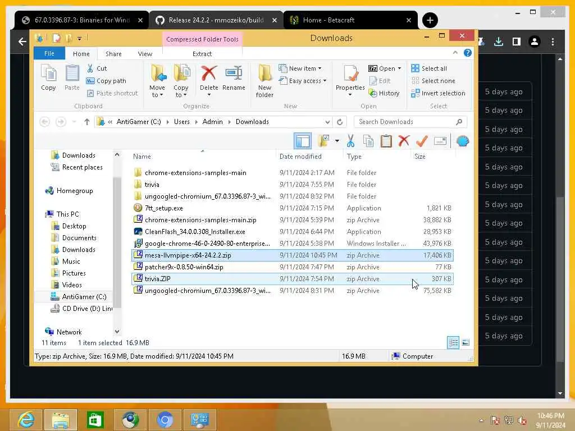
Task: Click Copy path in the ribbon
Action: pyautogui.click(x=106, y=81)
